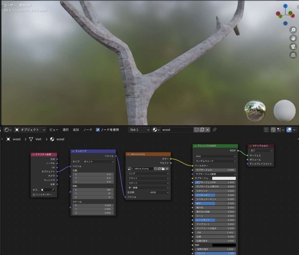Viewport: 299px width, 255px height.
Task: Click the hand pan view icon
Action: (x=293, y=38)
